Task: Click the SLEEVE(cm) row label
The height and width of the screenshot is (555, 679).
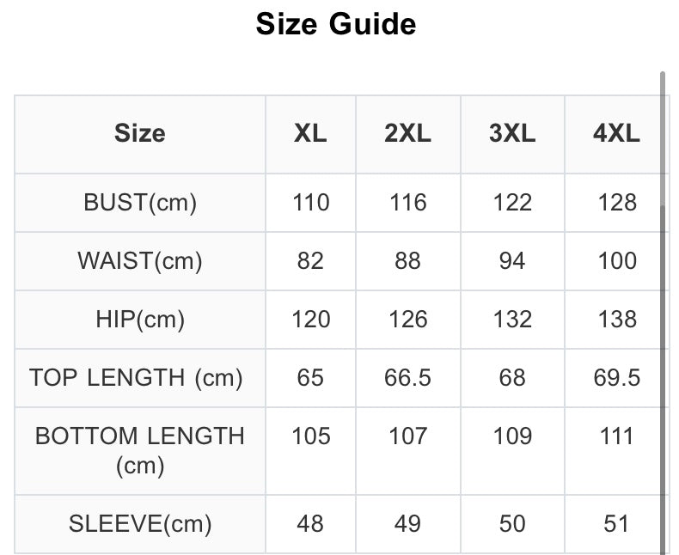Action: click(139, 523)
